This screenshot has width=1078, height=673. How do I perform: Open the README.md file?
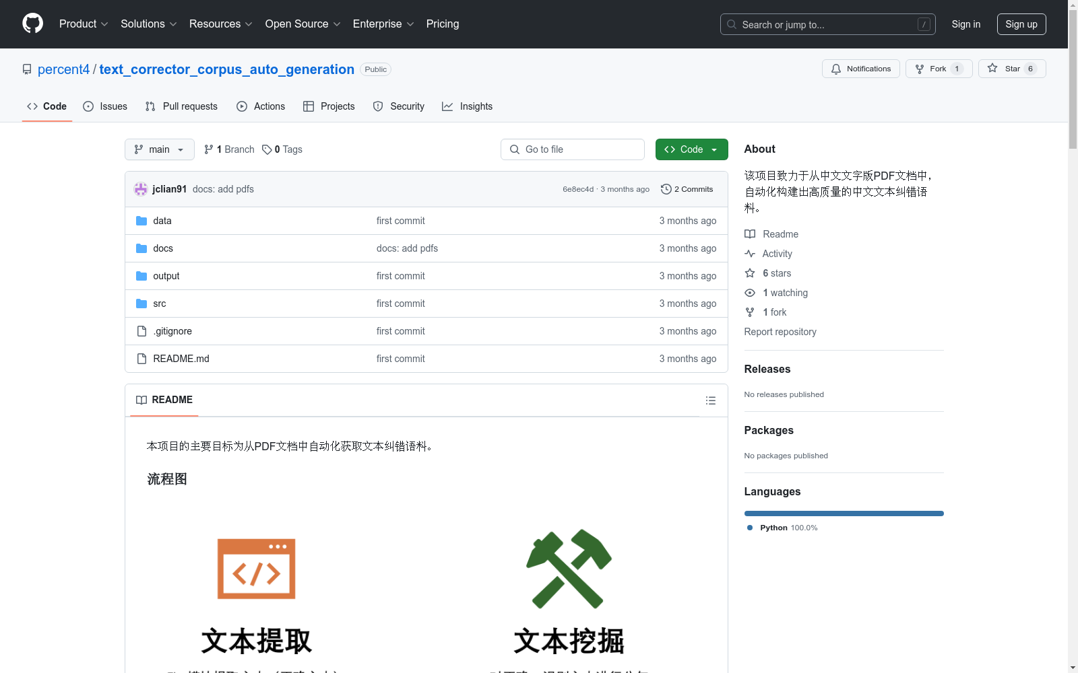point(181,359)
